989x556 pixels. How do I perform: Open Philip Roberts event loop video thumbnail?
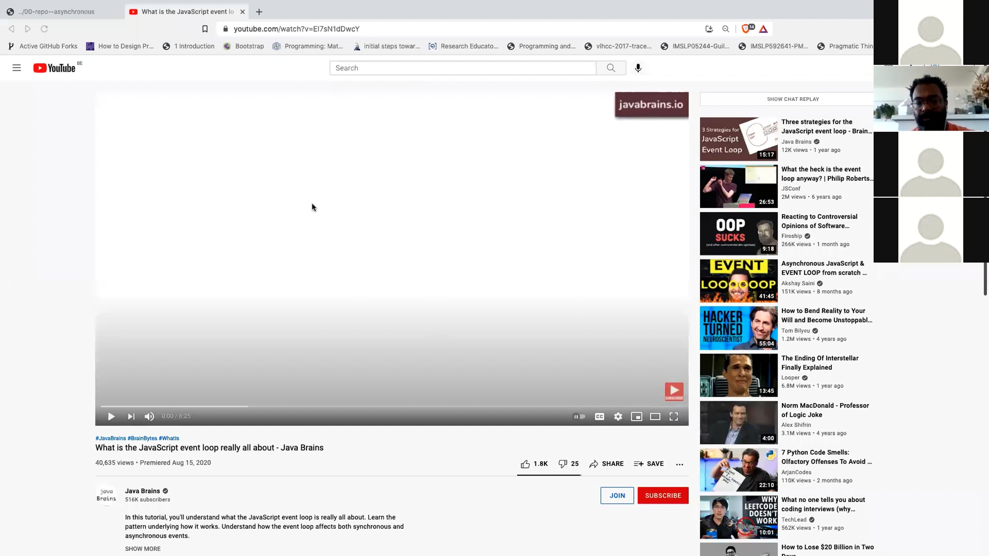[x=738, y=187]
